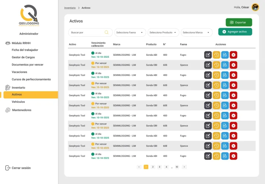The width and height of the screenshot is (265, 184).
Task: Go to Vehículos in sidebar
Action: (x=18, y=102)
